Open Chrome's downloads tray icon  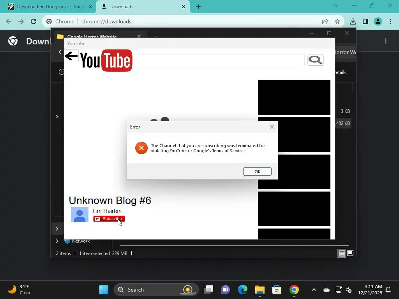point(353,22)
